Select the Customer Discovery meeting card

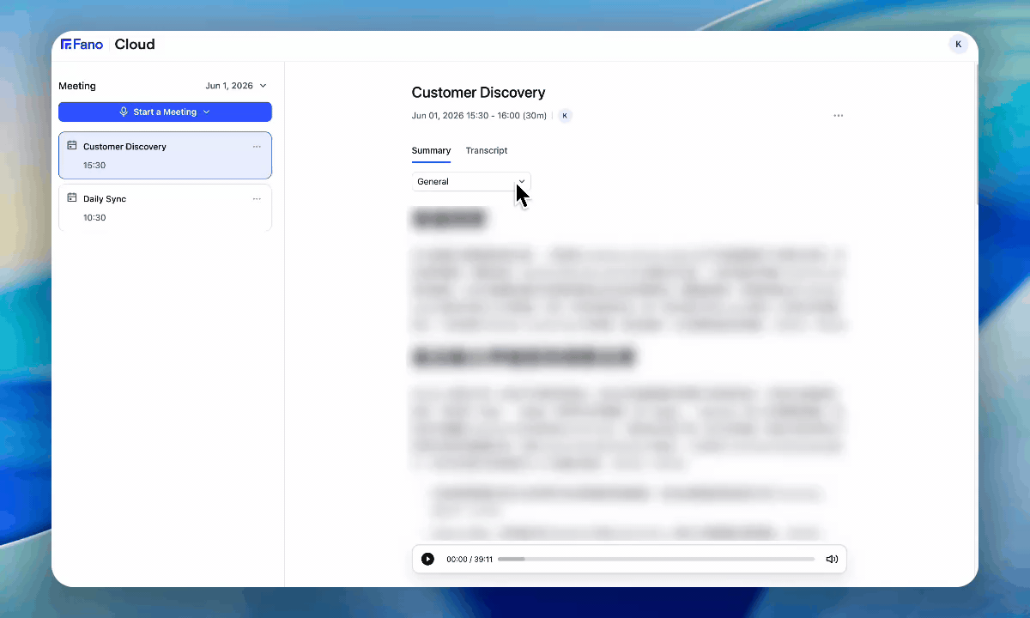[165, 155]
